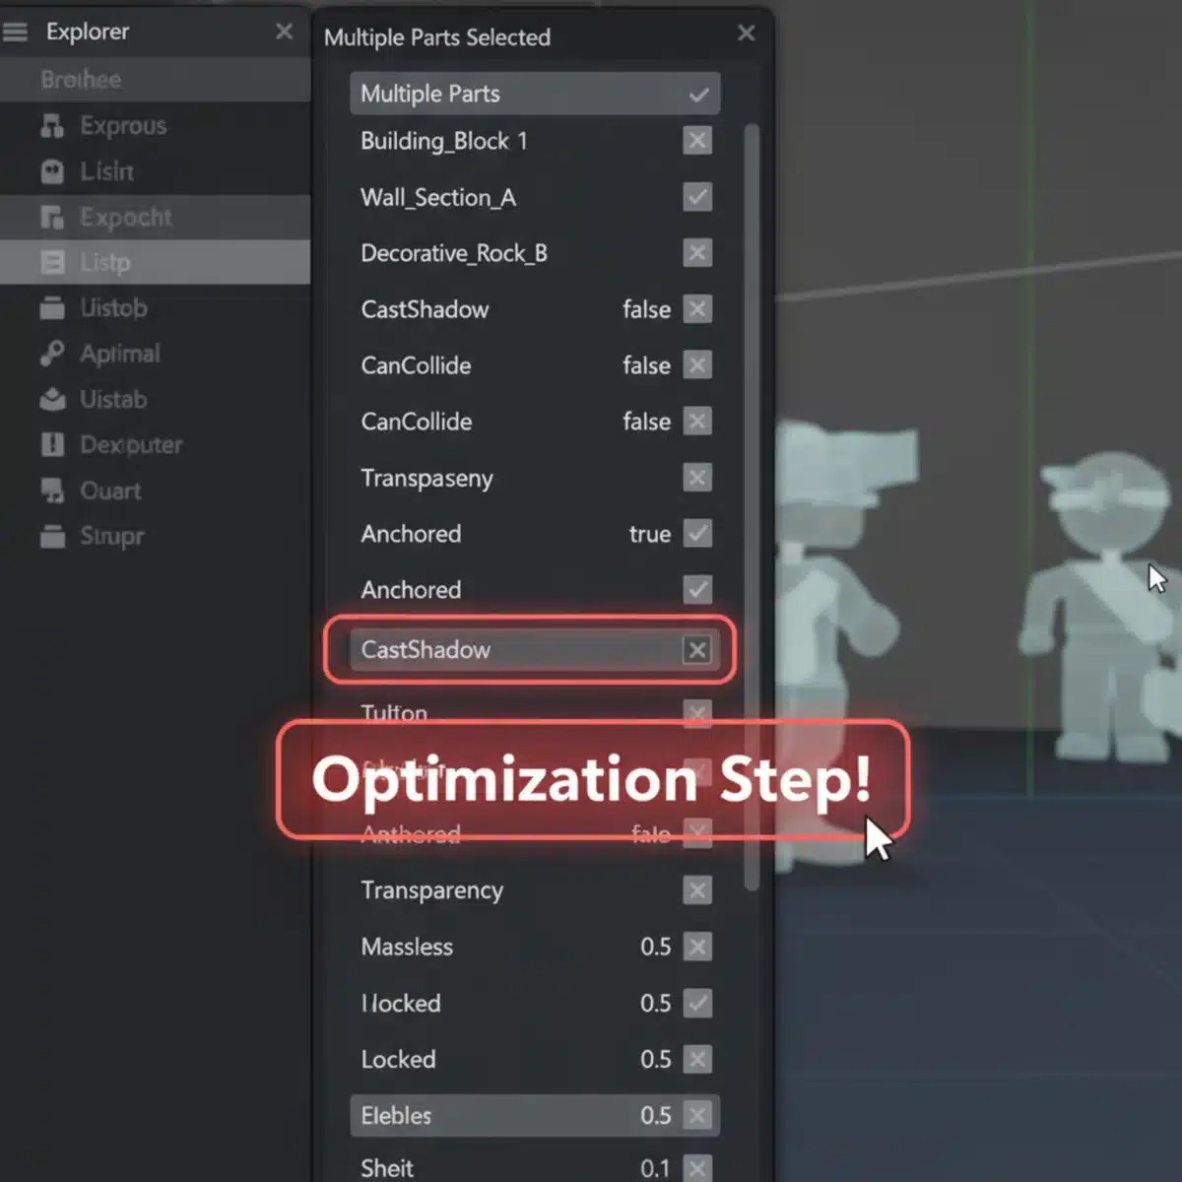Click the Sheit 0.1 input field
The width and height of the screenshot is (1182, 1182).
(x=655, y=1168)
